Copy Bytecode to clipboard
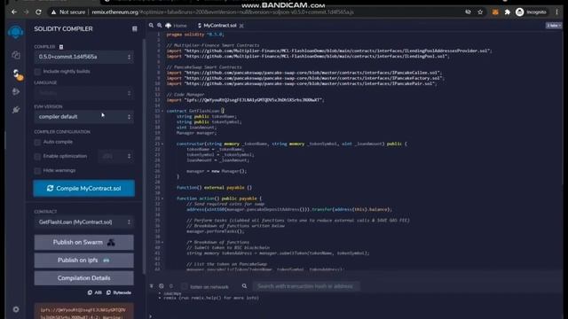This screenshot has width=568, height=319. pyautogui.click(x=119, y=292)
